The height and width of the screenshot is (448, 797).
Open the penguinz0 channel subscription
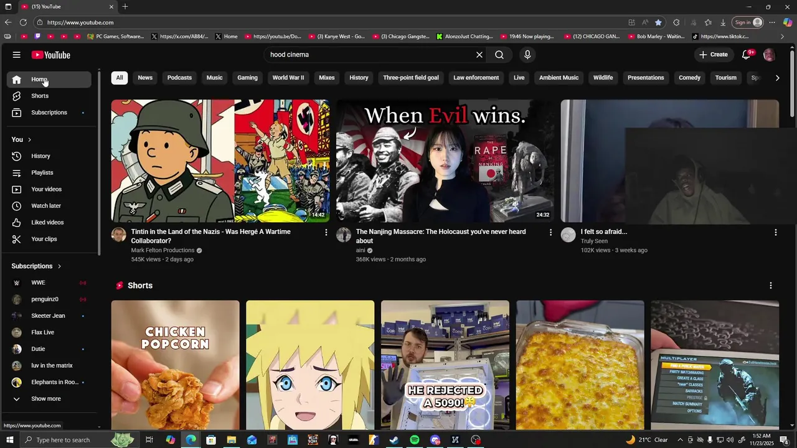coord(49,299)
